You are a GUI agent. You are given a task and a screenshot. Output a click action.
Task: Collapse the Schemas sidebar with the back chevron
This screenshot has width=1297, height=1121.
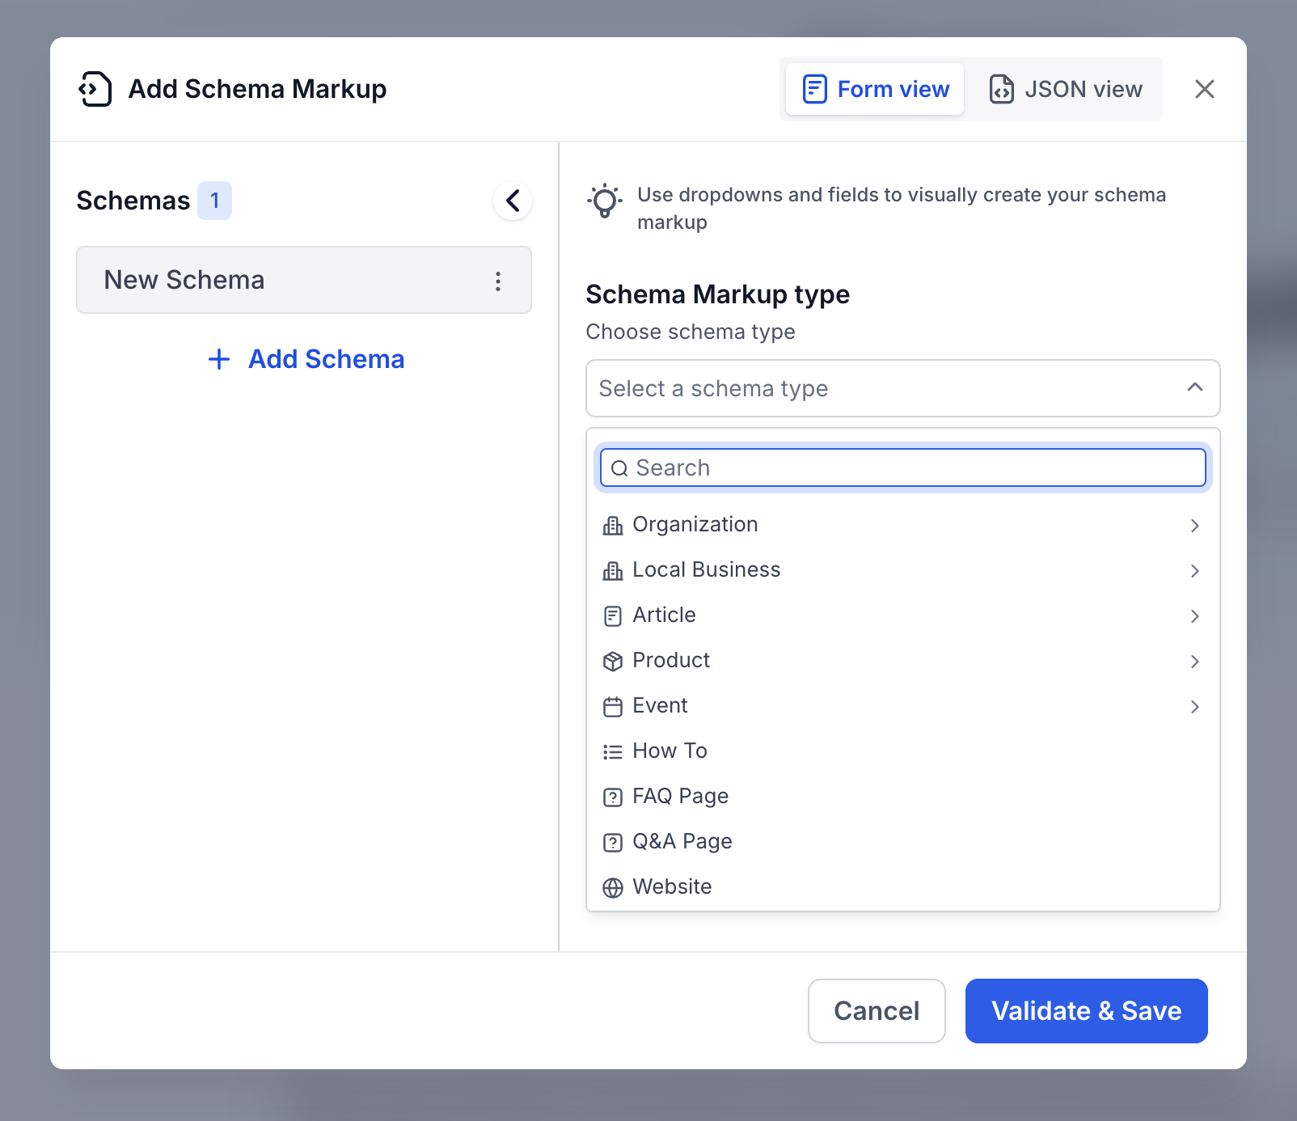[513, 201]
